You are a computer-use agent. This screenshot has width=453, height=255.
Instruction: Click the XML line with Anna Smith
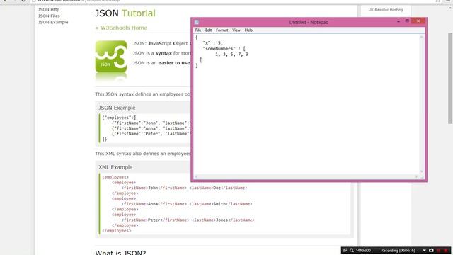[x=187, y=204]
